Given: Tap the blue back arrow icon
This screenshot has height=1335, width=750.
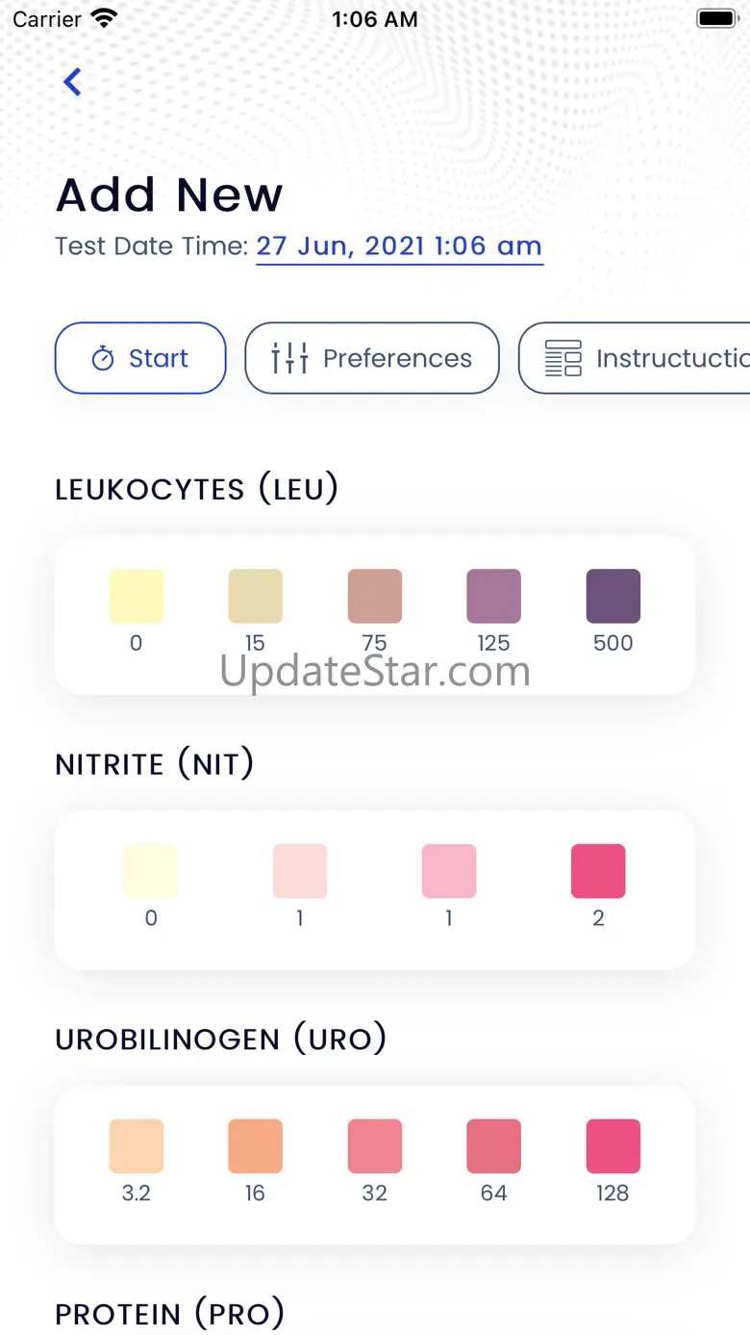Looking at the screenshot, I should (72, 83).
